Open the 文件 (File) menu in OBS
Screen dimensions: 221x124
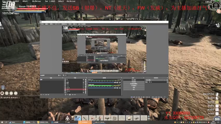click(42, 24)
